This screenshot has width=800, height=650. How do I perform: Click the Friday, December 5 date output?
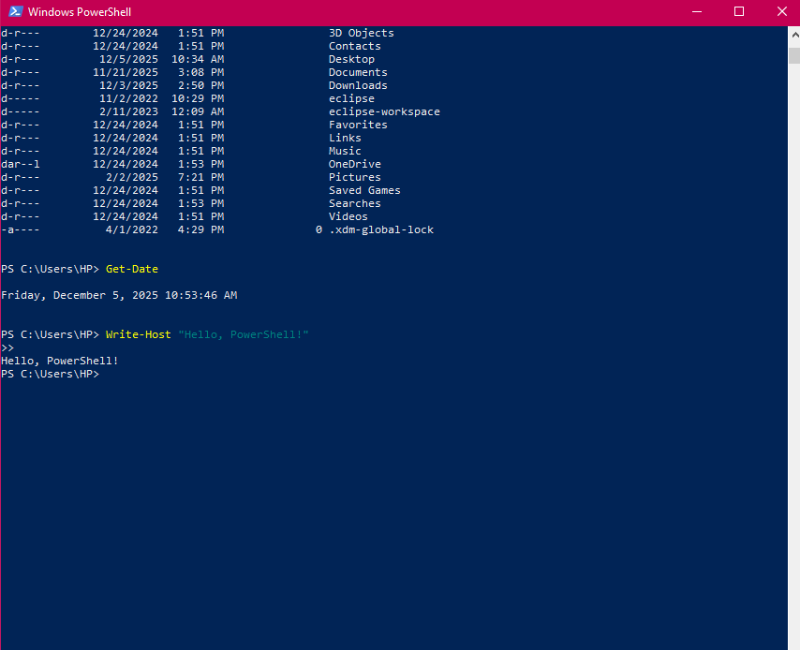point(119,295)
